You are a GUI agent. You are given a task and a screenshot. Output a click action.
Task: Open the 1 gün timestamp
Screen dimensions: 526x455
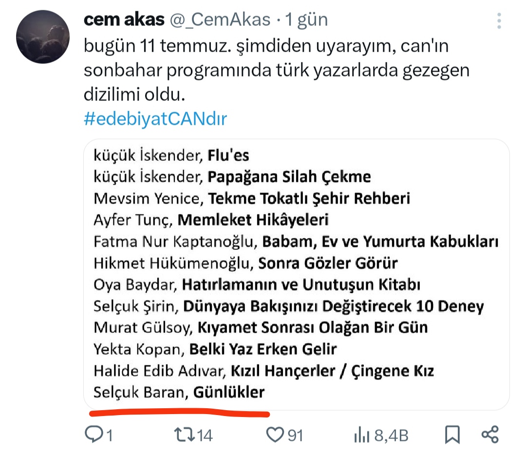click(307, 19)
